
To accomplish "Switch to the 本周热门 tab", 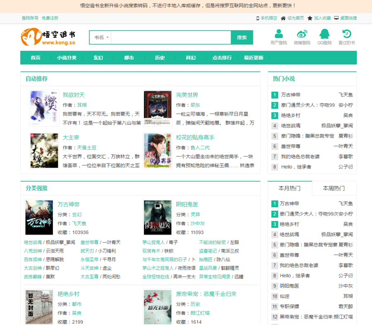I will [x=334, y=188].
